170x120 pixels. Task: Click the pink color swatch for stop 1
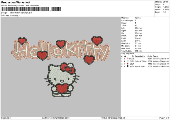click(x=127, y=59)
